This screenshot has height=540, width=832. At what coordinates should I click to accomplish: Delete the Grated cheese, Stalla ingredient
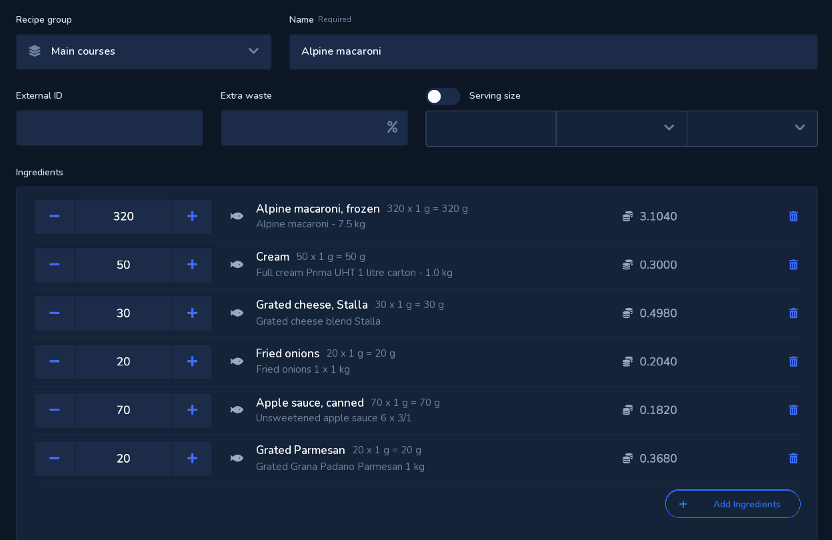click(793, 313)
